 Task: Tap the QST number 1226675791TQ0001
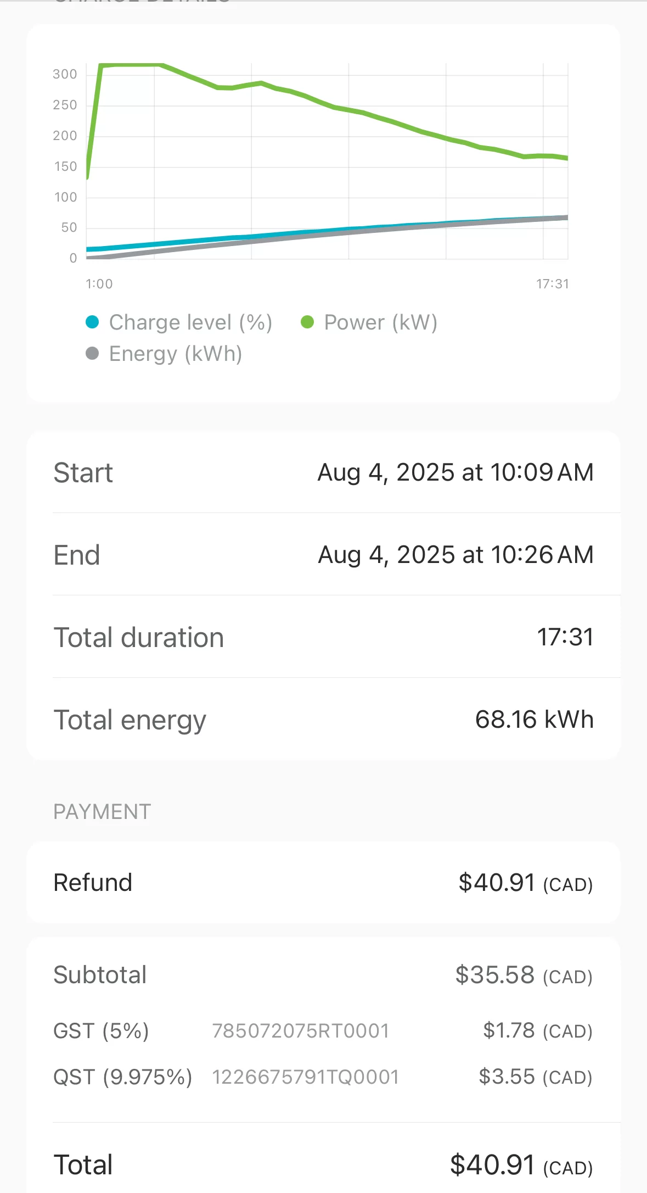click(306, 1077)
